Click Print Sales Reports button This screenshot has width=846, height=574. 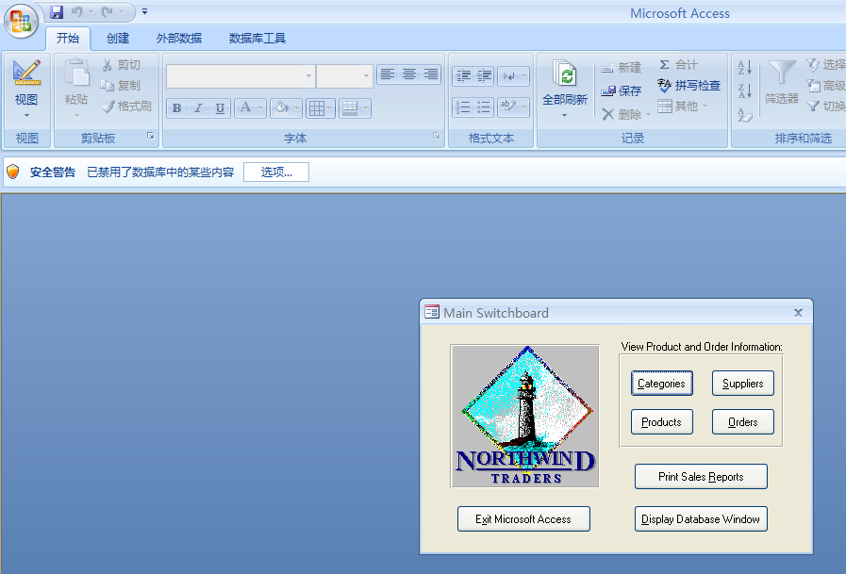click(x=701, y=476)
